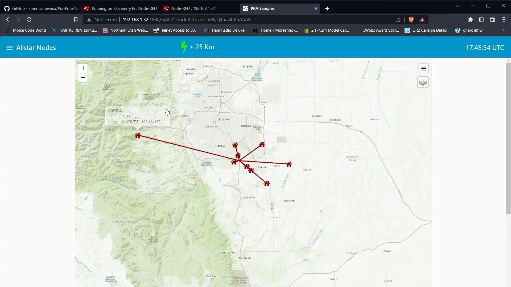Click the Brave Shields lion icon
The width and height of the screenshot is (511, 287).
(411, 20)
